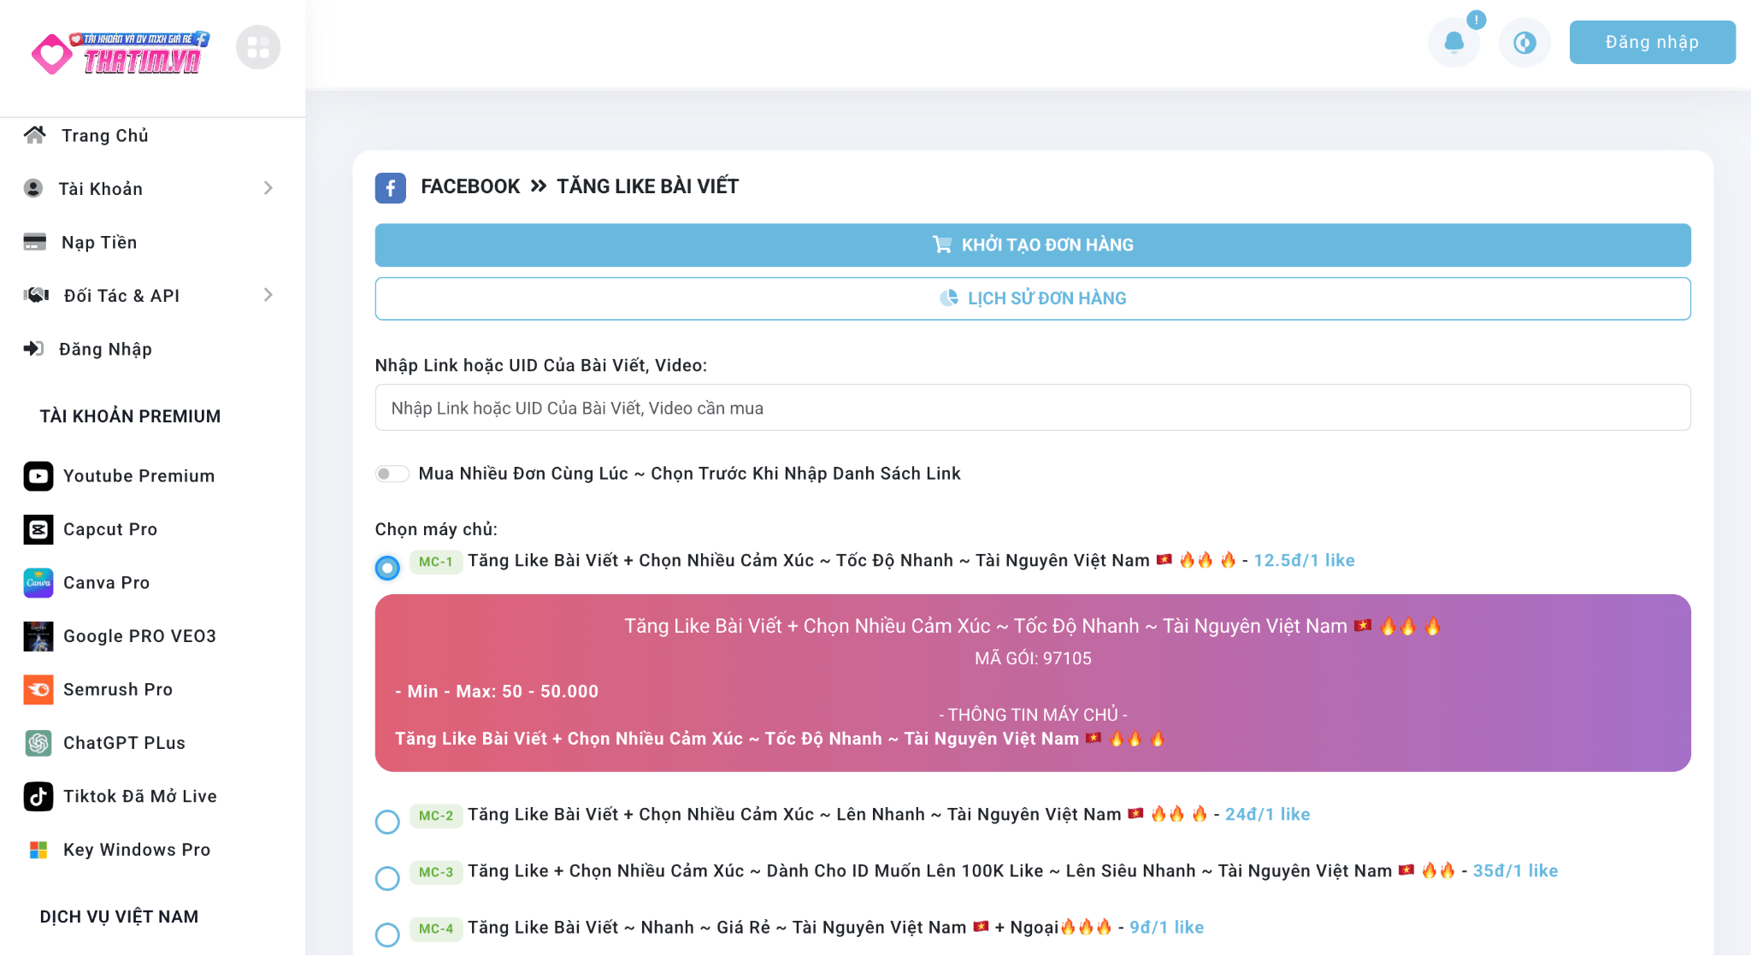Click the Tài Khoản user icon
1751x955 pixels.
pos(33,188)
